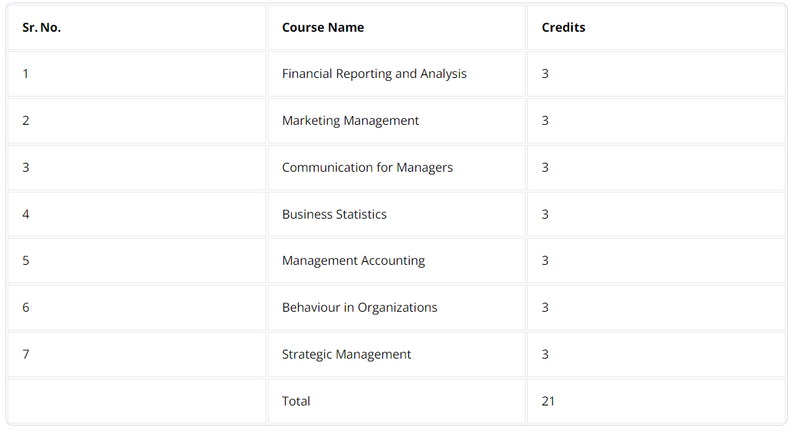Click the Management Accounting course name
Screen dimensions: 798x431
(x=353, y=261)
